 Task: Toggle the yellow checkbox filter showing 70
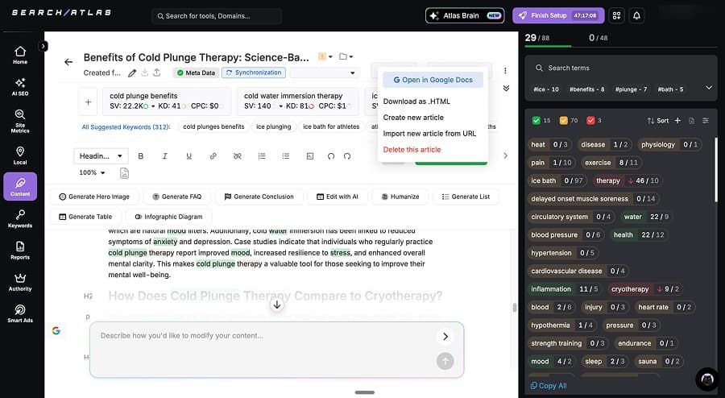(564, 121)
